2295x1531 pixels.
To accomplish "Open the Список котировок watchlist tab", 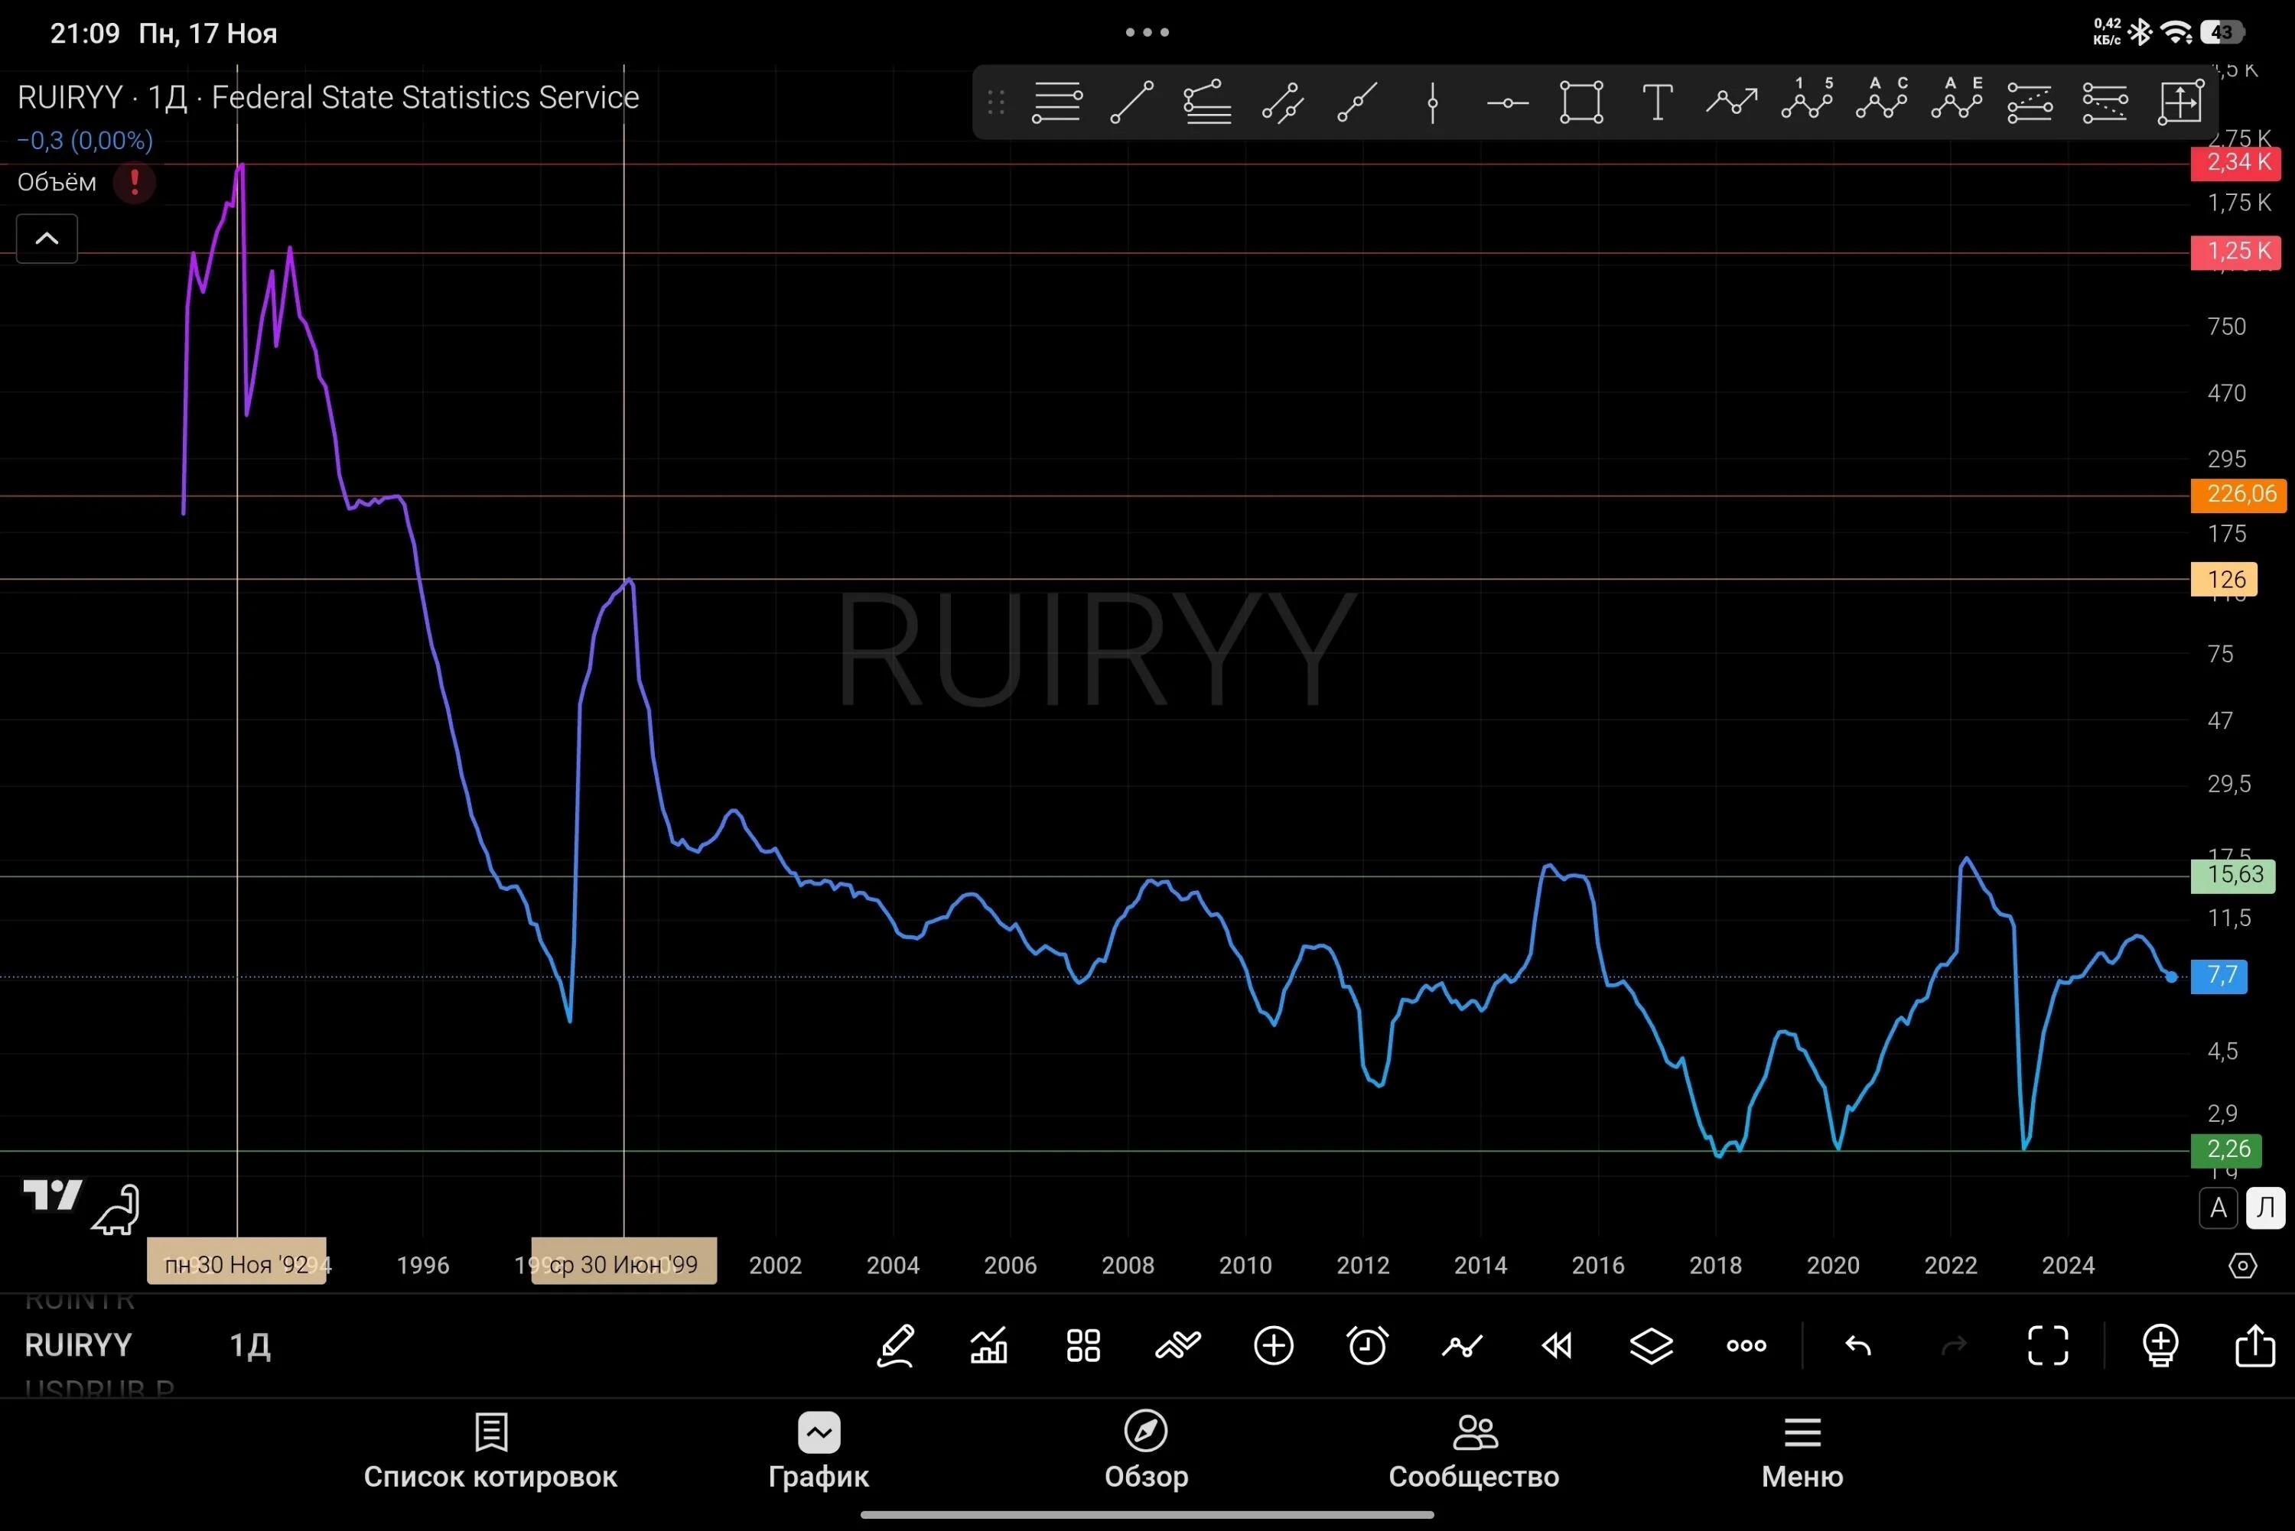I will (490, 1451).
